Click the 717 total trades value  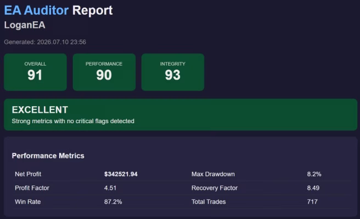point(312,201)
